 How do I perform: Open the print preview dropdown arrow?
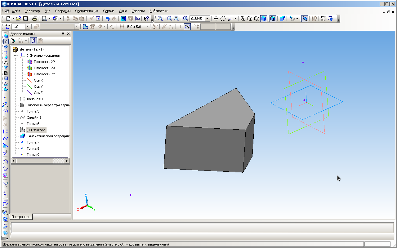(x=50, y=19)
